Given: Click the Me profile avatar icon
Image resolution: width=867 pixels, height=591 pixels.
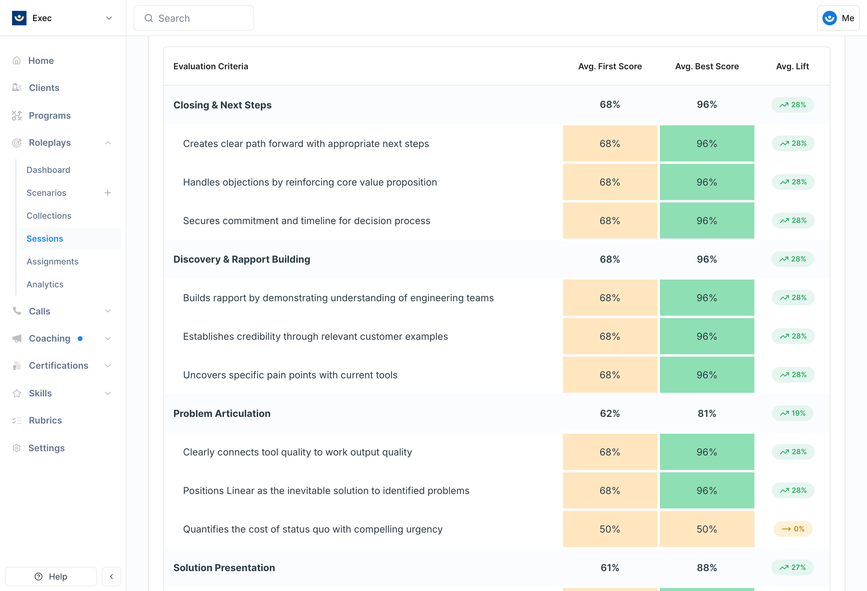Looking at the screenshot, I should 829,18.
